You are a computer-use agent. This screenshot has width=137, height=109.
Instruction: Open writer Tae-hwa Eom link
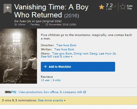point(64,49)
